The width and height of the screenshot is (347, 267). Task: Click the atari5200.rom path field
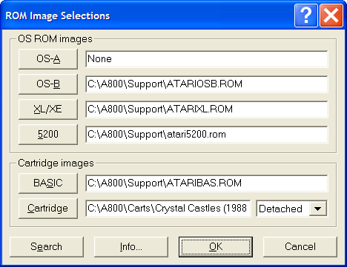(207, 135)
